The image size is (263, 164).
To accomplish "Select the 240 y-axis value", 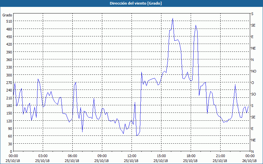I will pos(9,91).
